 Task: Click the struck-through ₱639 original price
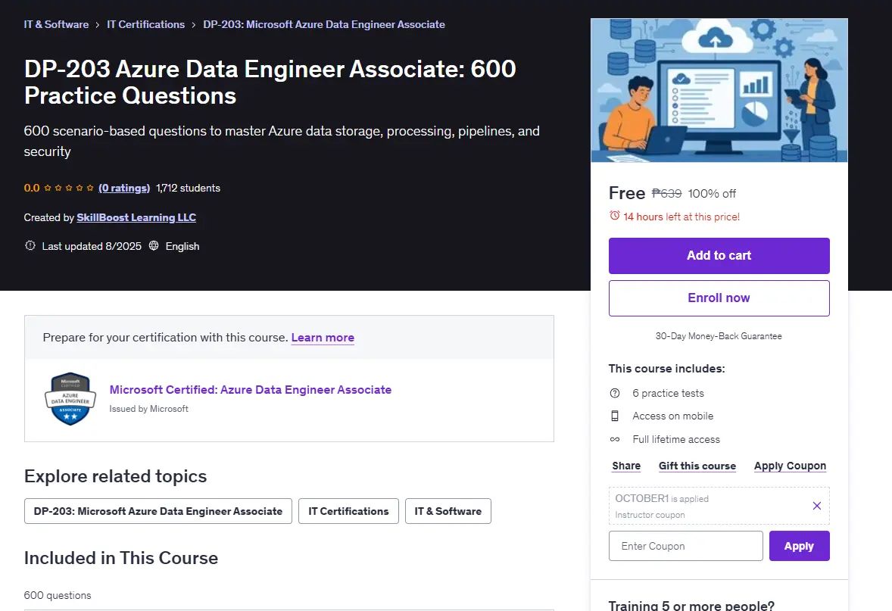666,193
